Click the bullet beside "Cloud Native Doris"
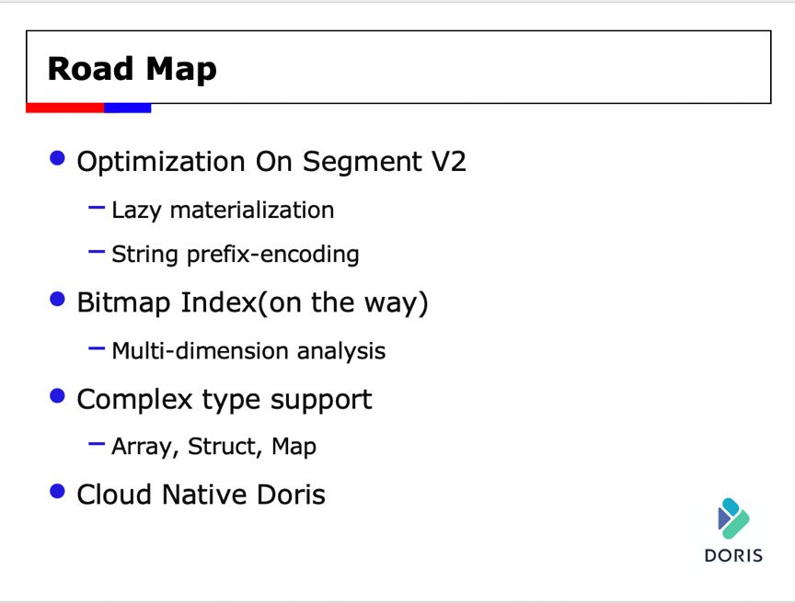This screenshot has height=603, width=795. 58,492
